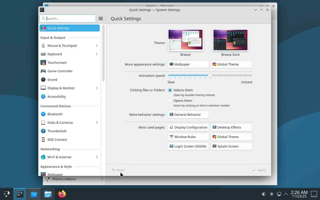Open KDE Connect settings
The height and width of the screenshot is (200, 320).
(x=69, y=139)
